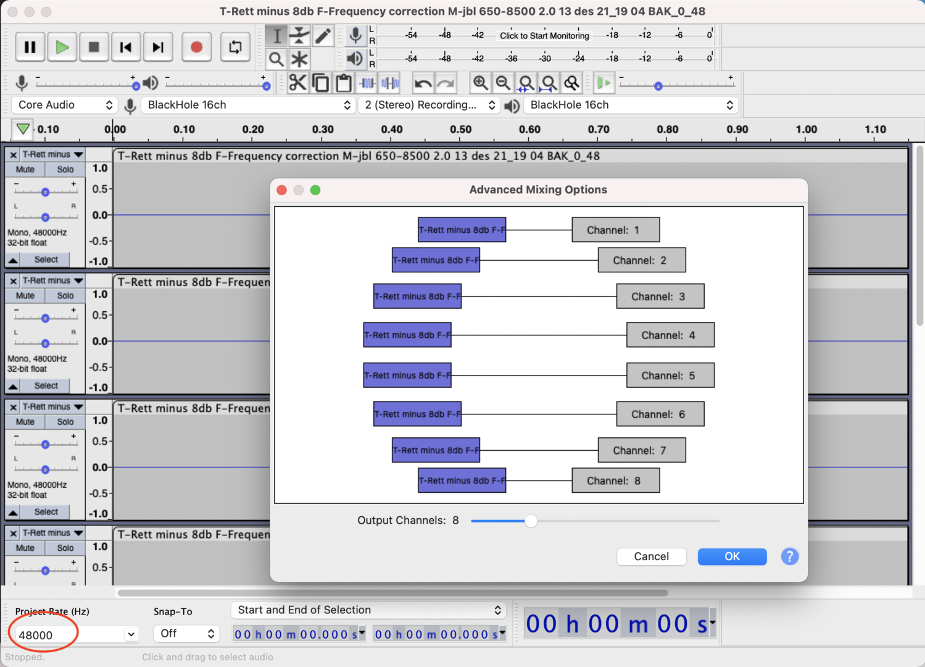Image resolution: width=925 pixels, height=667 pixels.
Task: Mute the fourth T-Rett minus track
Action: pyautogui.click(x=25, y=548)
